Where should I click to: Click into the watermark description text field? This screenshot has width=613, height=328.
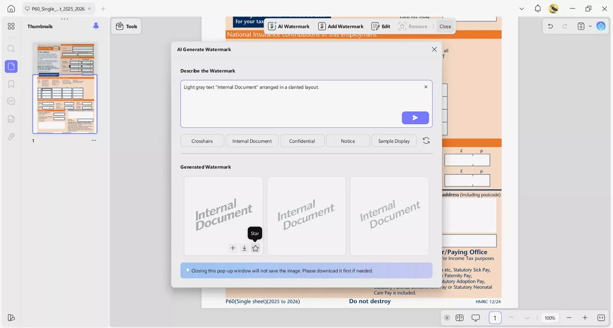point(306,104)
